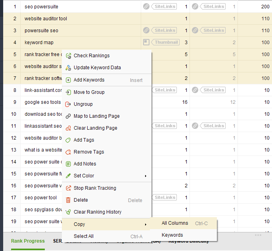The width and height of the screenshot is (272, 251).
Task: Click rank value 12 in google seo tools row
Action: (x=233, y=102)
